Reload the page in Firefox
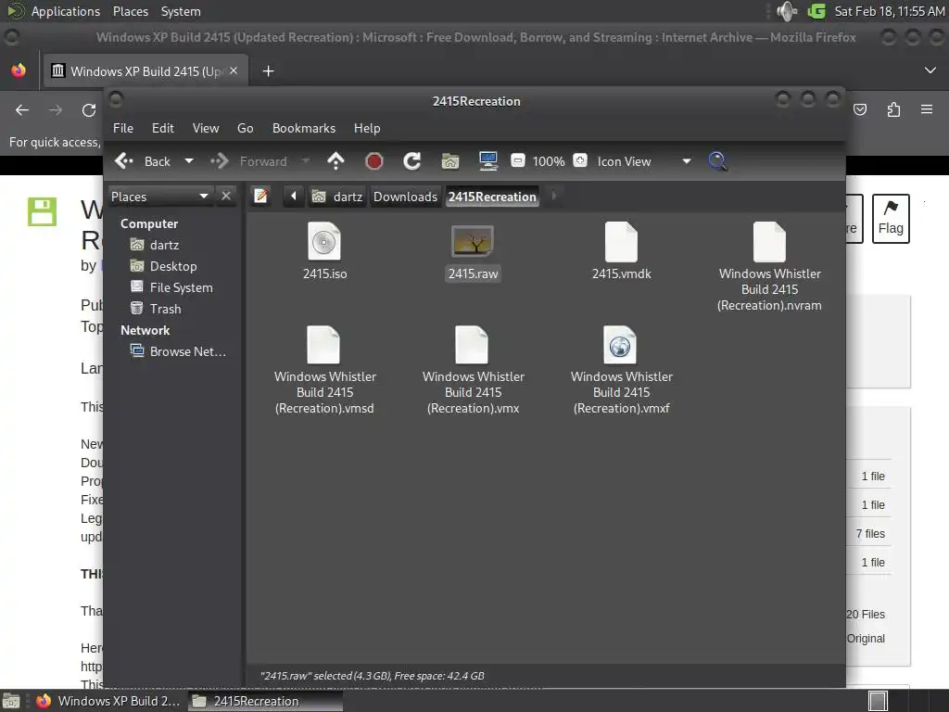Image resolution: width=949 pixels, height=712 pixels. click(89, 109)
